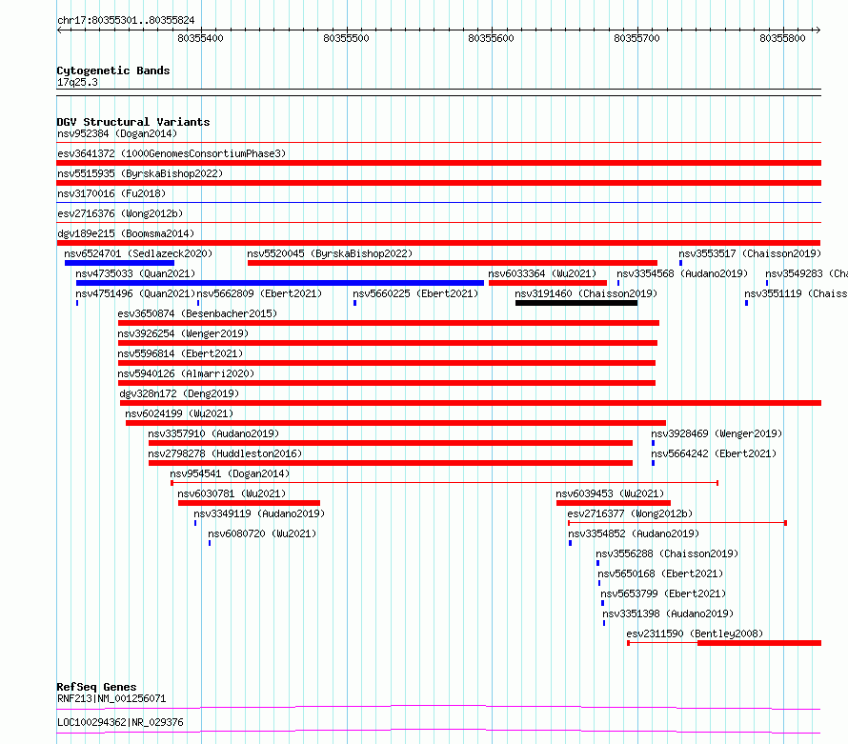Click LOC100294362|NR_029376 gene label
848x744 pixels.
tap(120, 722)
